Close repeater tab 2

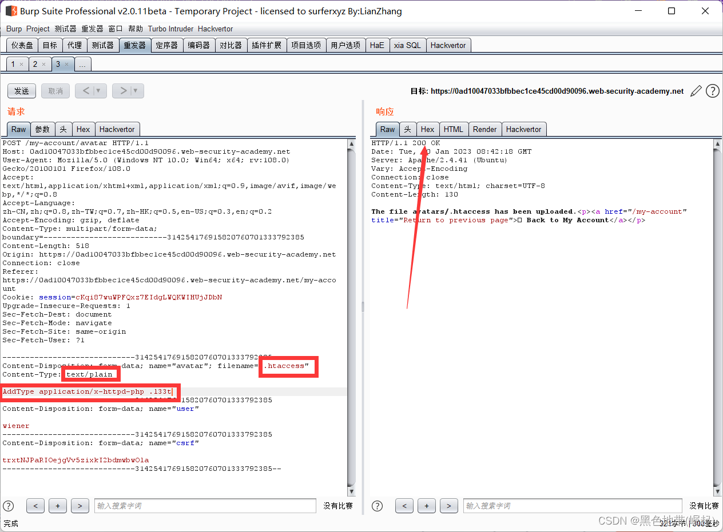click(x=43, y=65)
